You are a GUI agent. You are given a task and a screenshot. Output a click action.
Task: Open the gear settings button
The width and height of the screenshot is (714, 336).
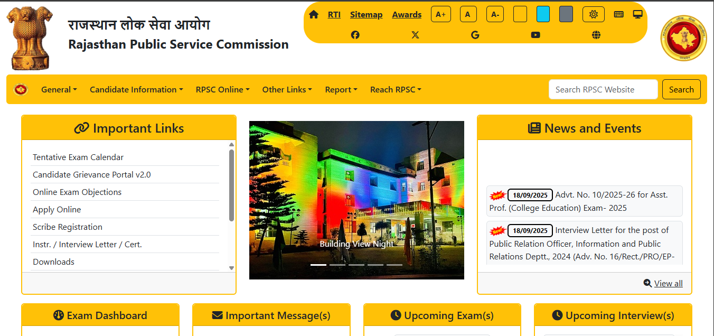[593, 14]
